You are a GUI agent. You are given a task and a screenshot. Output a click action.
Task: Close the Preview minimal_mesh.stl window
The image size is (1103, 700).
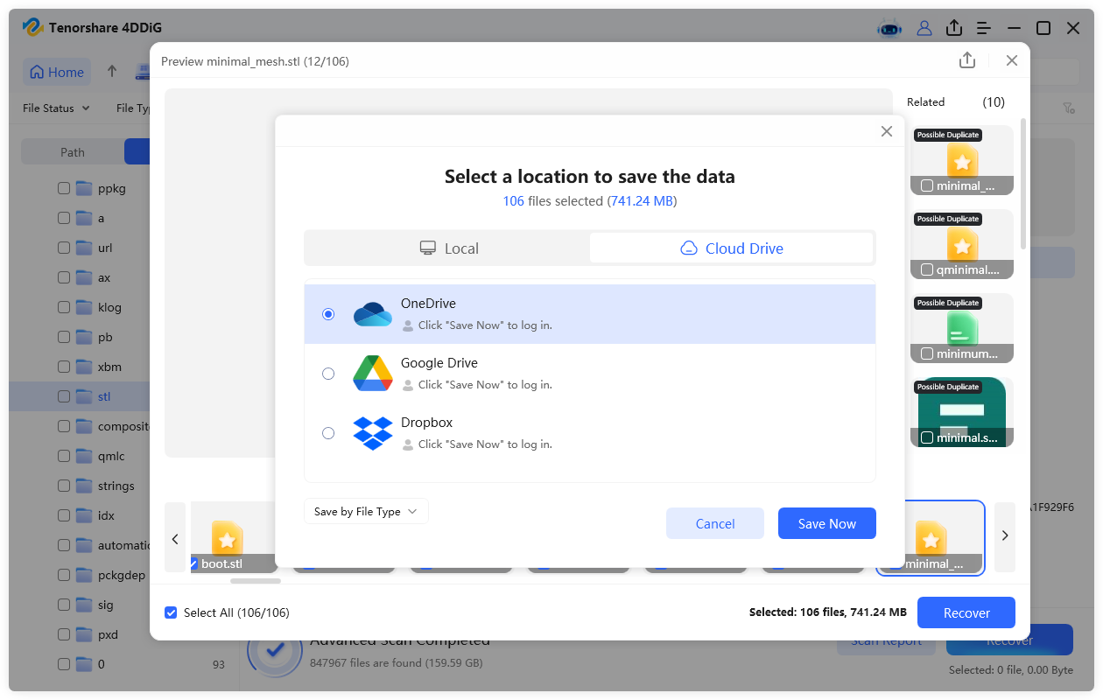(x=1012, y=60)
